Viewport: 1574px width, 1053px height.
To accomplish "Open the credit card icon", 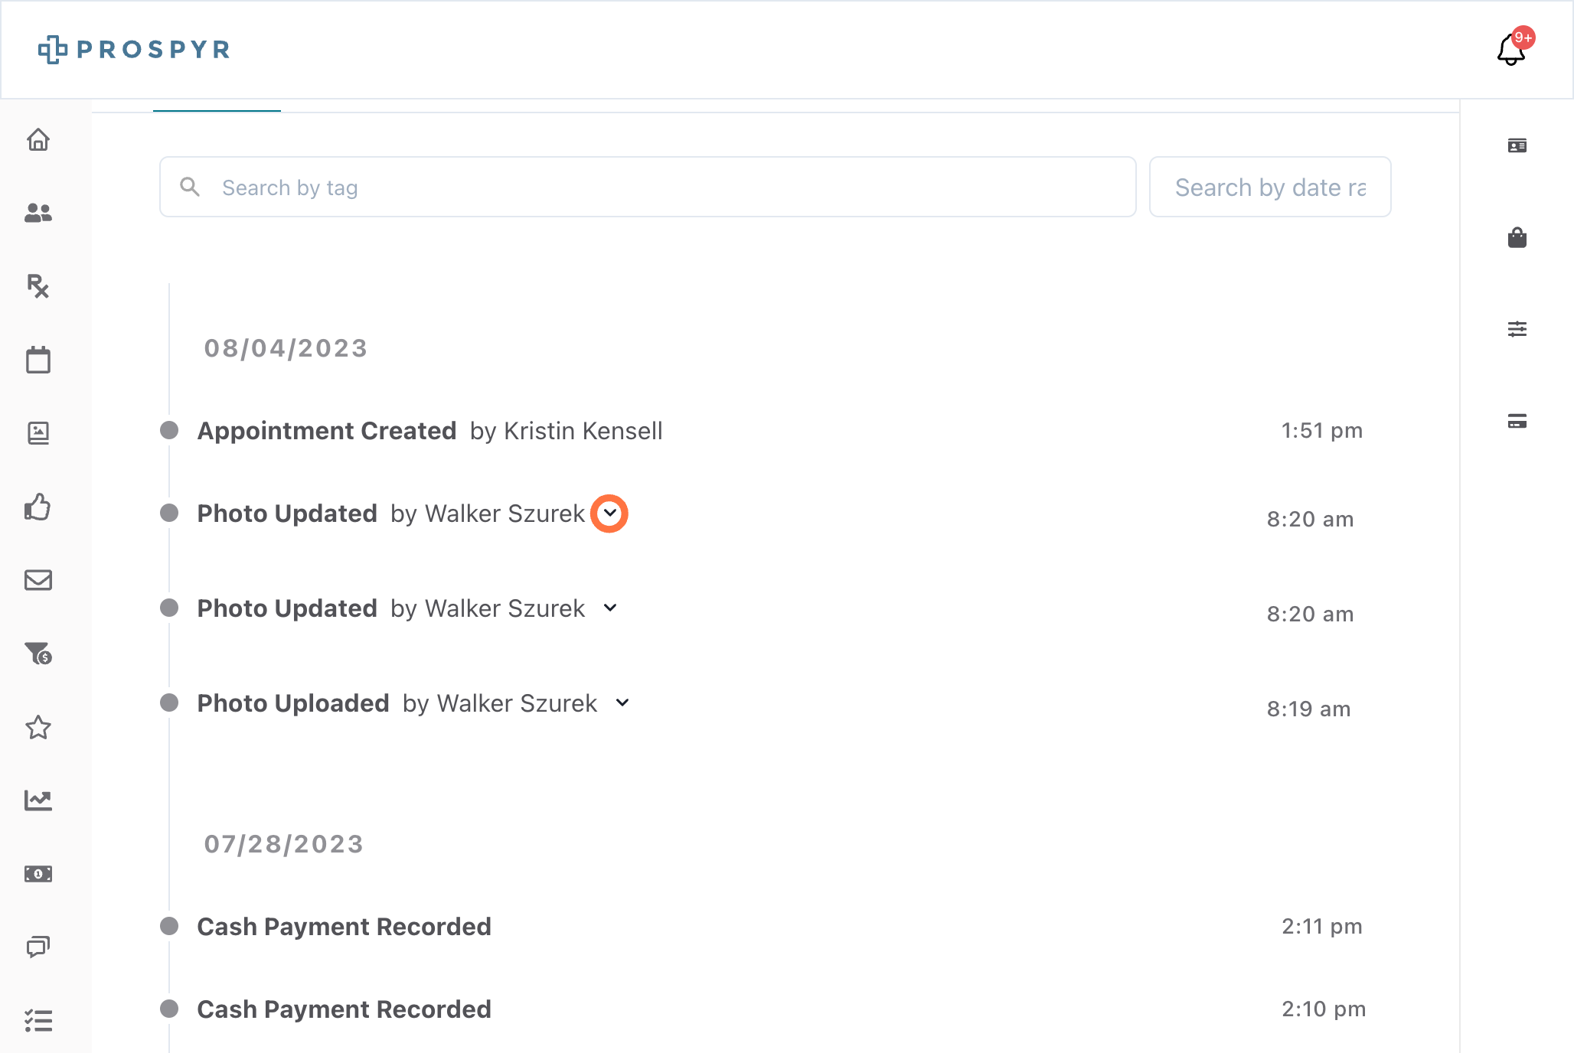I will (1517, 421).
